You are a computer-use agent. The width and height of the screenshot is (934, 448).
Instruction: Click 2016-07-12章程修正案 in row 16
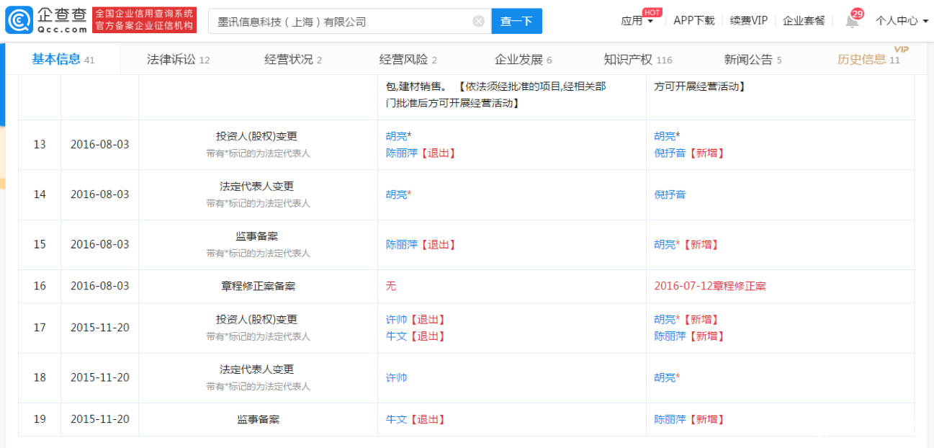[x=710, y=286]
